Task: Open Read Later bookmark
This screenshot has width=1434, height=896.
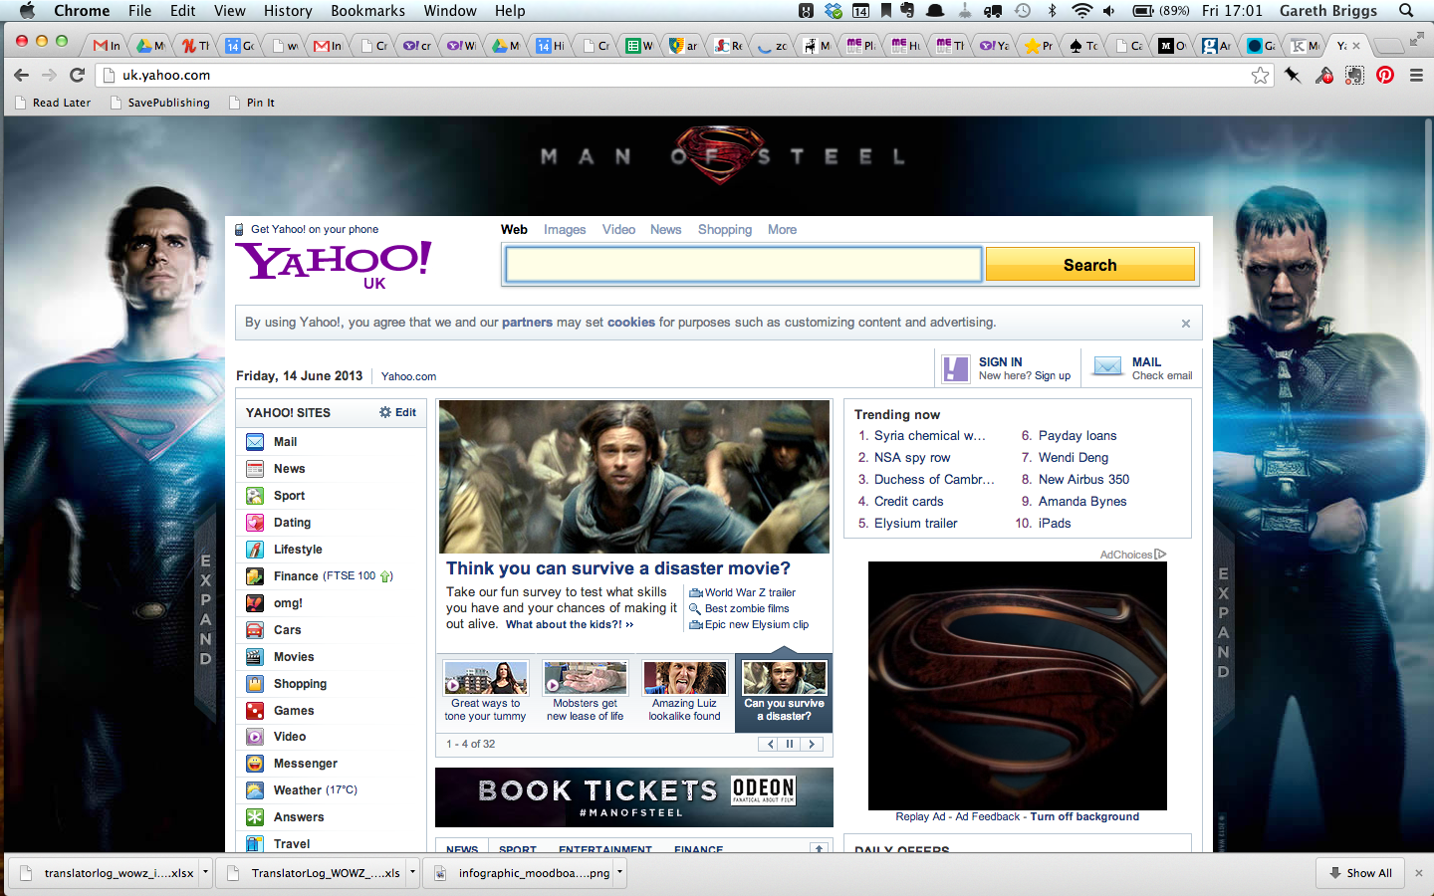Action: click(x=54, y=103)
